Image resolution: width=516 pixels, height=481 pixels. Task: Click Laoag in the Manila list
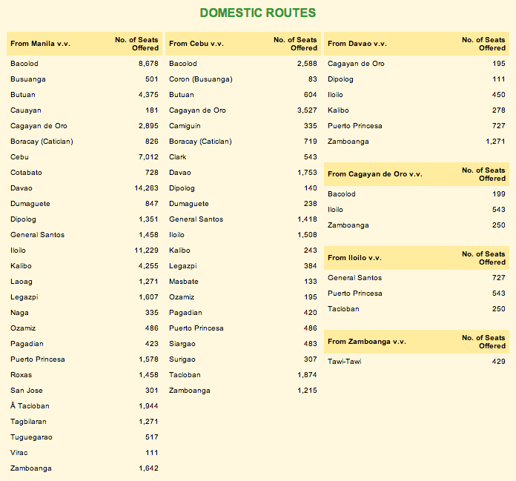[21, 282]
